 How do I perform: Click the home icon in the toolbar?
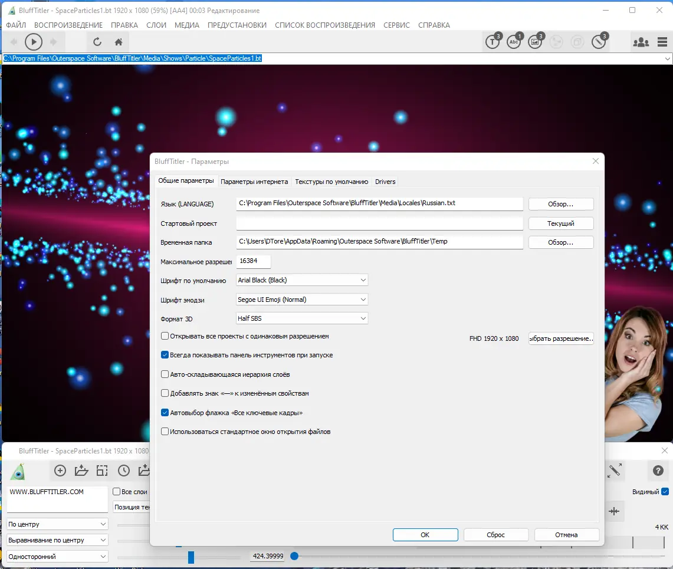119,42
